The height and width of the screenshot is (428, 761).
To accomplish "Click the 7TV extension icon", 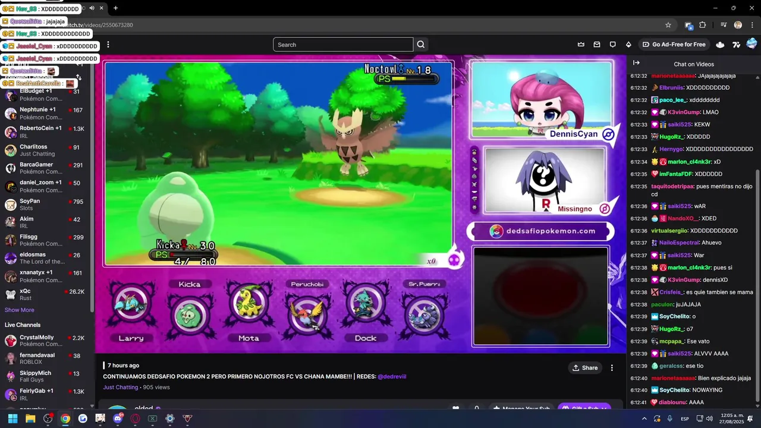I will [x=736, y=45].
